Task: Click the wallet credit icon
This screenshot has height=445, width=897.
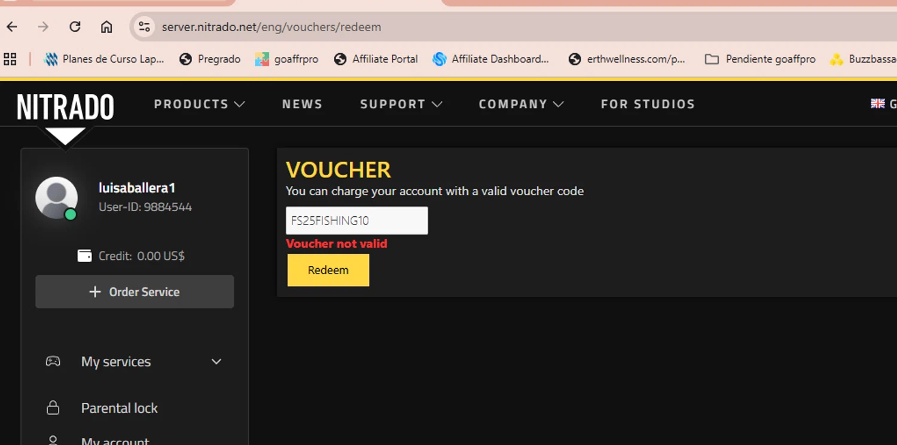Action: click(85, 256)
